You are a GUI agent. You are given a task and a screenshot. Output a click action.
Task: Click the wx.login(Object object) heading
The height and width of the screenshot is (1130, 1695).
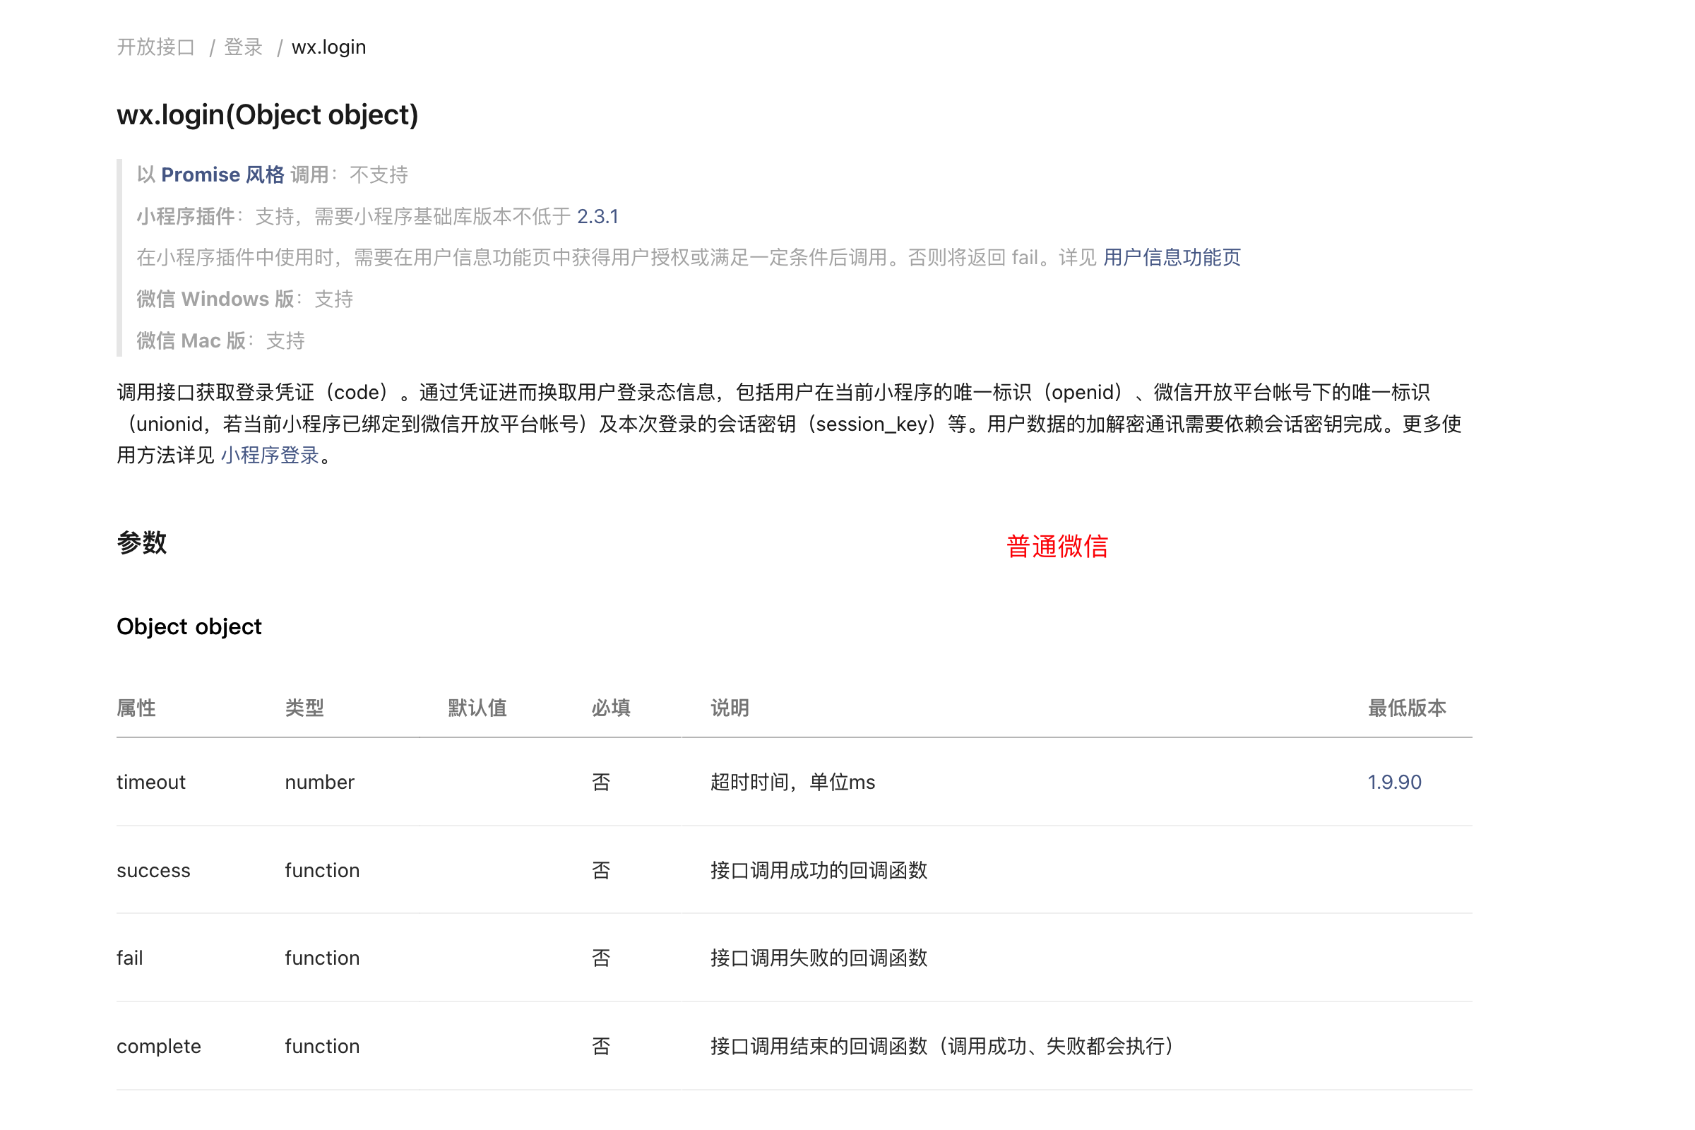268,115
